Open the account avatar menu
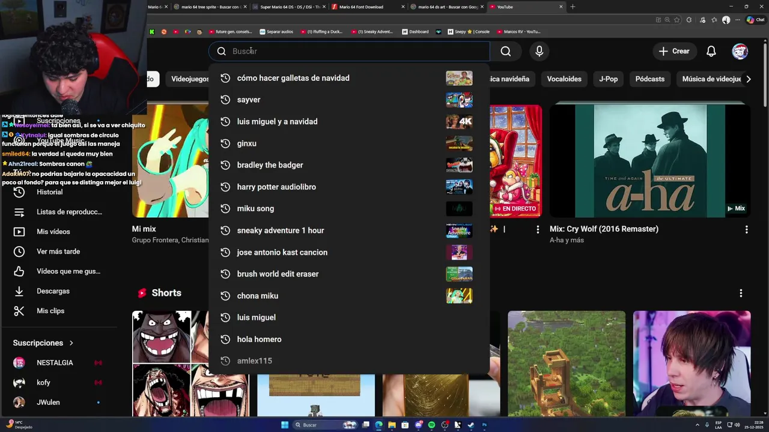 coord(740,52)
